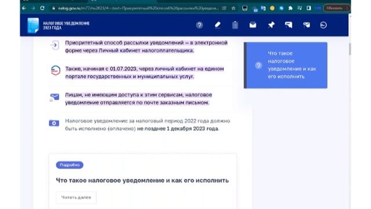Click the Обновить browser update button
The image size is (371, 209).
point(334,8)
